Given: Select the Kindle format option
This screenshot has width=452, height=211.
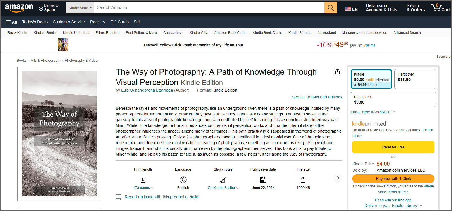Looking at the screenshot, I should [x=371, y=79].
